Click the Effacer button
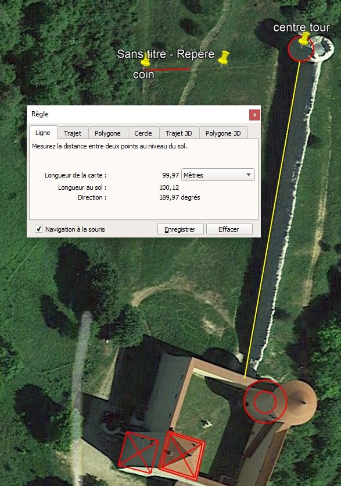 (229, 229)
